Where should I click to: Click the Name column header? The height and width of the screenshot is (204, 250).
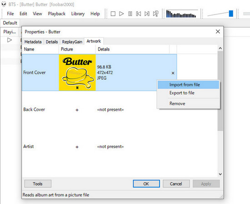click(40, 49)
